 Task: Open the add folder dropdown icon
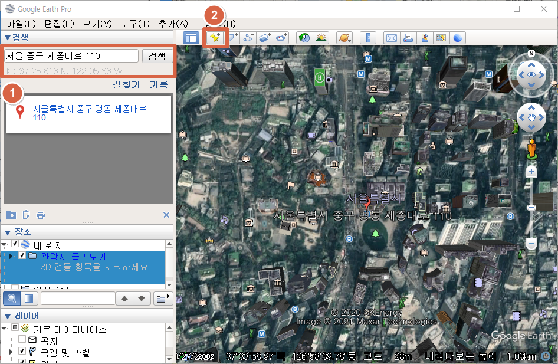pos(163,298)
